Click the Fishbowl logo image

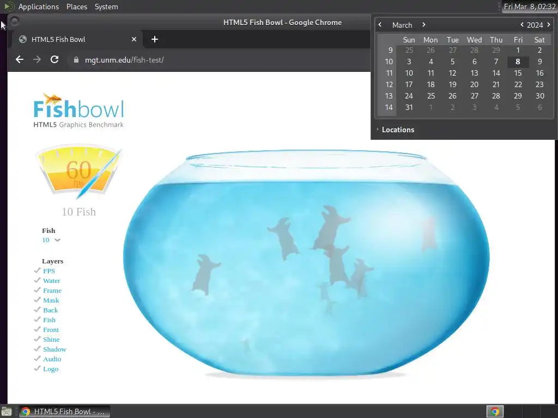(x=78, y=110)
